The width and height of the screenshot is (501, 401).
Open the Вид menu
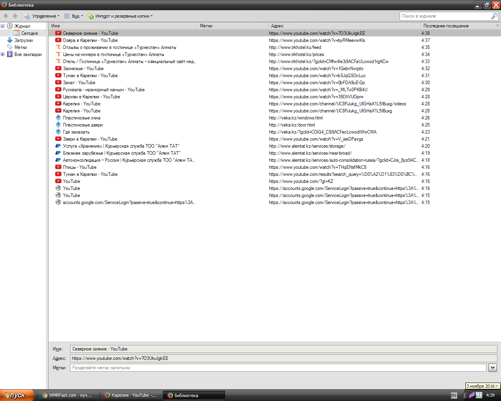point(74,16)
